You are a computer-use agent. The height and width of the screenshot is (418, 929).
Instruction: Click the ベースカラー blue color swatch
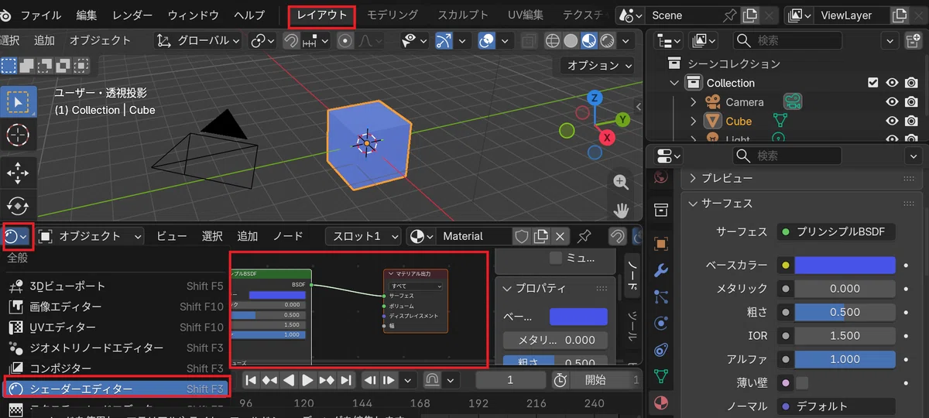tap(845, 265)
